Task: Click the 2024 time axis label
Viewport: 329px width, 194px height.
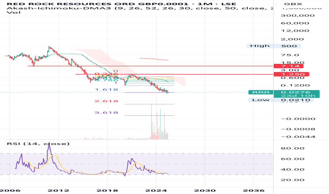Action: click(156, 190)
